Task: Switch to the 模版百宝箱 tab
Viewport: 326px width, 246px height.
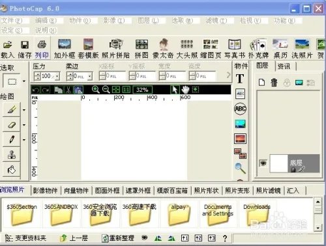Action: [x=172, y=191]
